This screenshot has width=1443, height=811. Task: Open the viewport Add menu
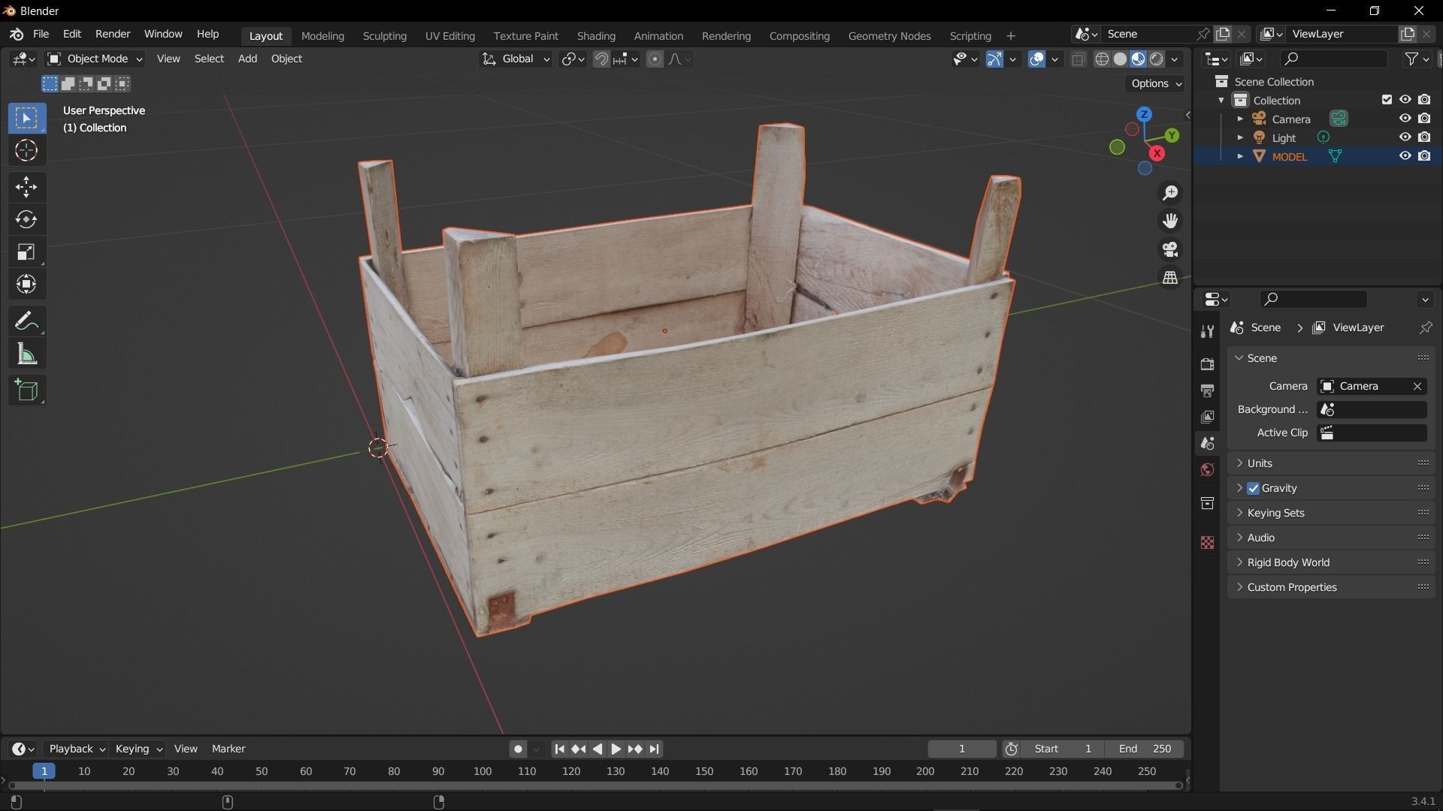point(247,59)
